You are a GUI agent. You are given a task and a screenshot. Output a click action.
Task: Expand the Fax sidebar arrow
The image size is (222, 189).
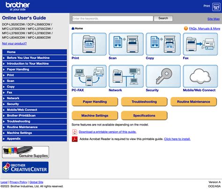click(x=4, y=92)
